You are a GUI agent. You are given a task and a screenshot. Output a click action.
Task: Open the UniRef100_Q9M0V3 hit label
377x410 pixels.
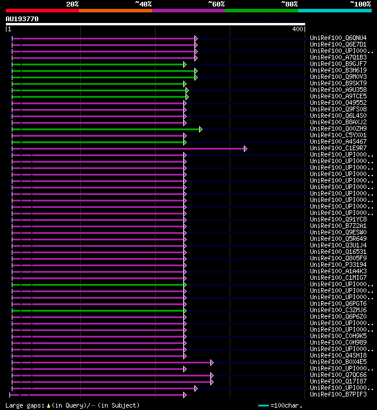coord(338,77)
